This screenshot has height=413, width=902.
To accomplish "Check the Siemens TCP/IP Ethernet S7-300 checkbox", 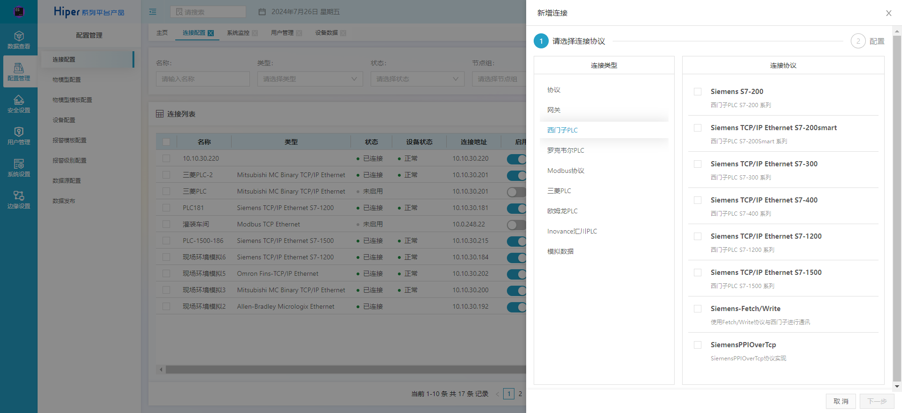I will pyautogui.click(x=698, y=164).
